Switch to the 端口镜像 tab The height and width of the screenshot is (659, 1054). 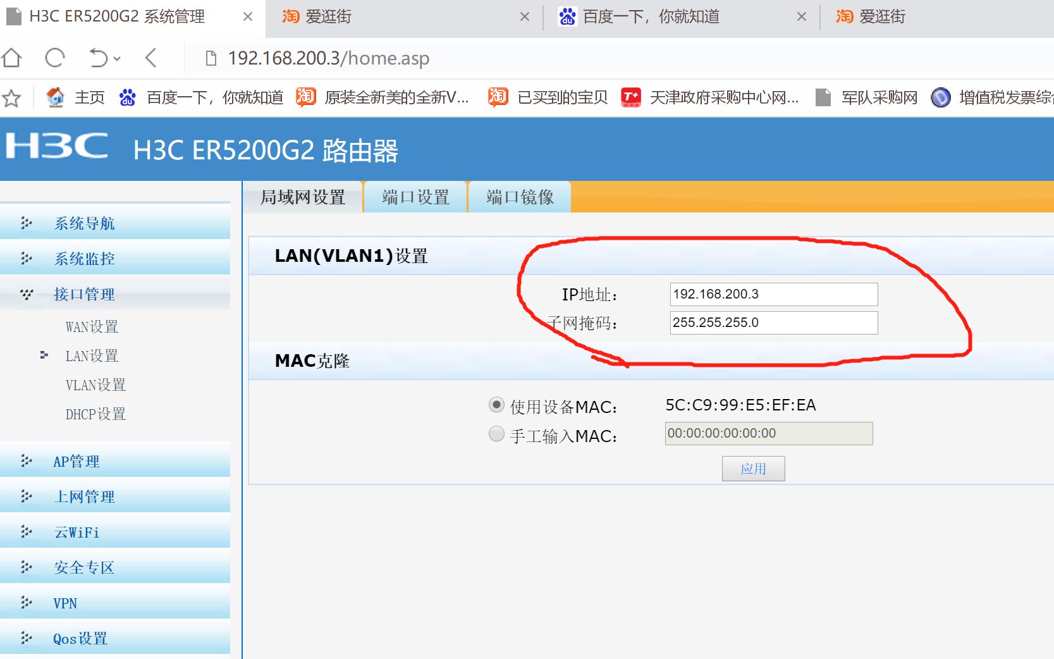(x=520, y=197)
